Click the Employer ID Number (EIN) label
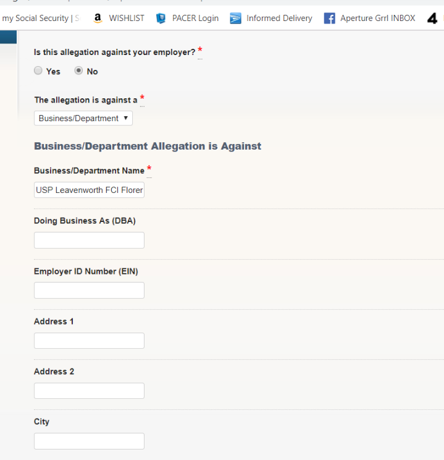The width and height of the screenshot is (444, 460). [x=86, y=271]
